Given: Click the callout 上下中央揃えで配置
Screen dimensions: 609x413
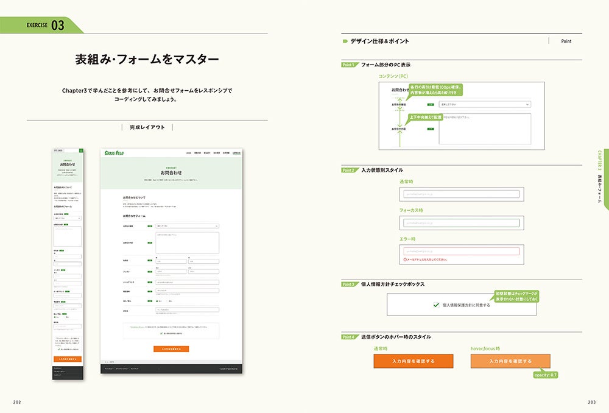Looking at the screenshot, I should [x=425, y=117].
